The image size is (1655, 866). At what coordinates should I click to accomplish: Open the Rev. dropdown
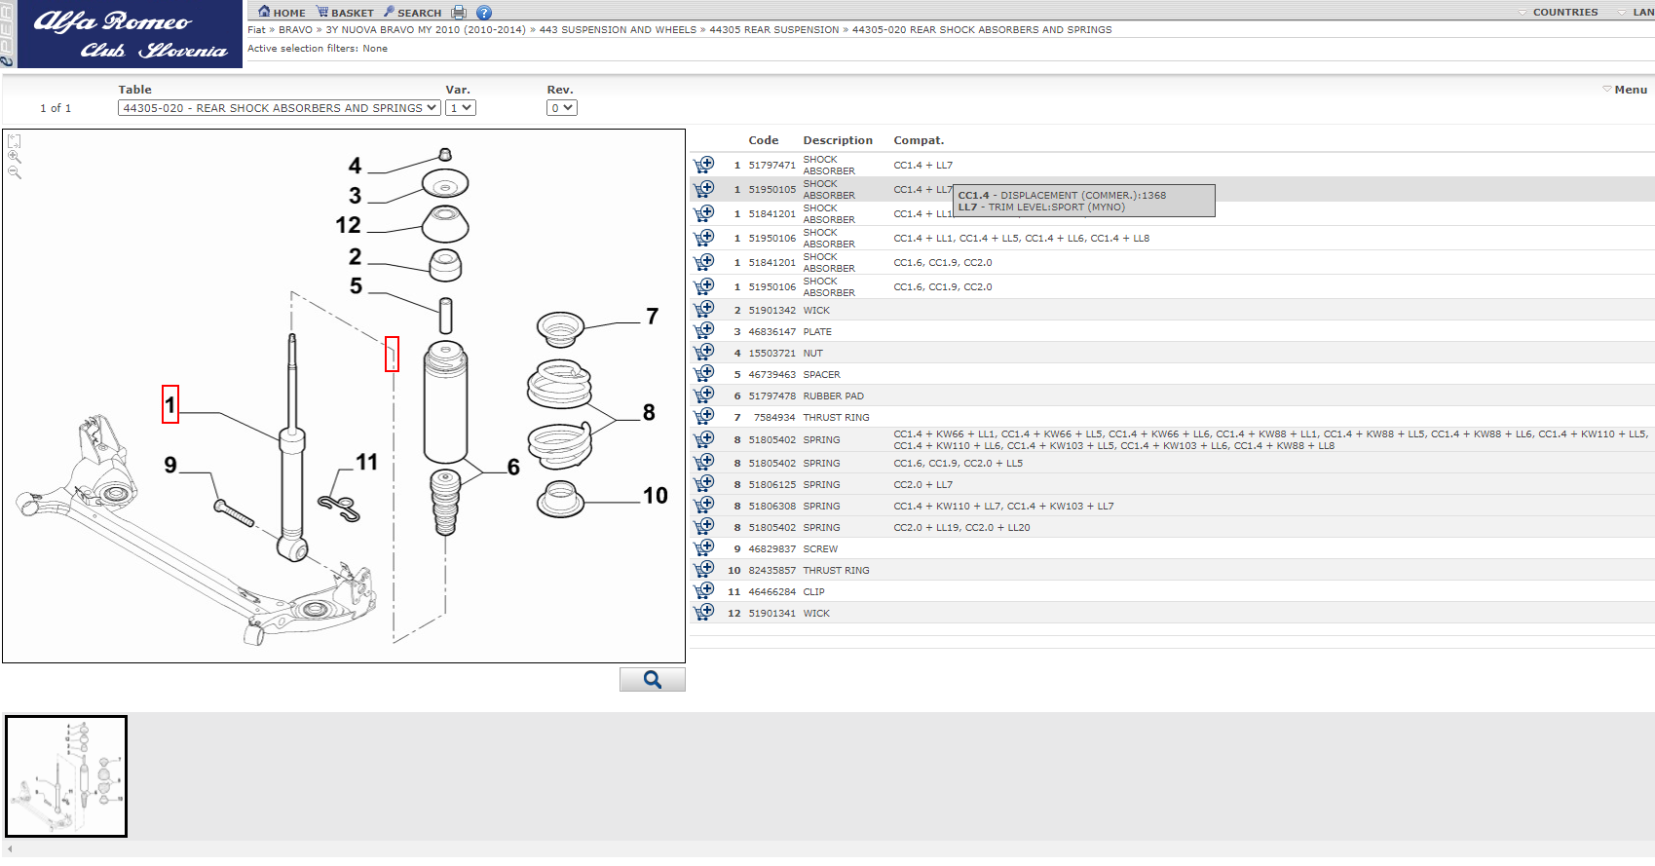(562, 108)
